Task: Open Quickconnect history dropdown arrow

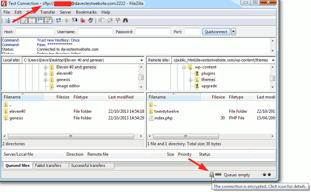Action: click(x=234, y=31)
